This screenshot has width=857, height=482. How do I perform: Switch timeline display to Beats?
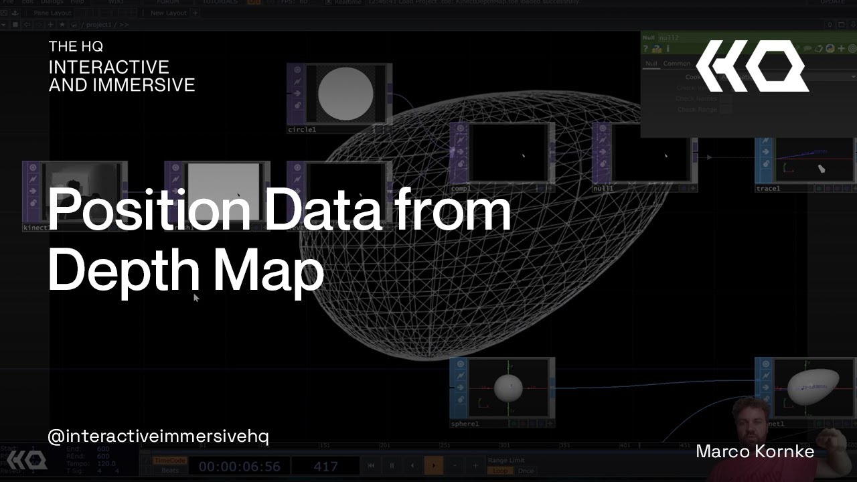point(169,471)
